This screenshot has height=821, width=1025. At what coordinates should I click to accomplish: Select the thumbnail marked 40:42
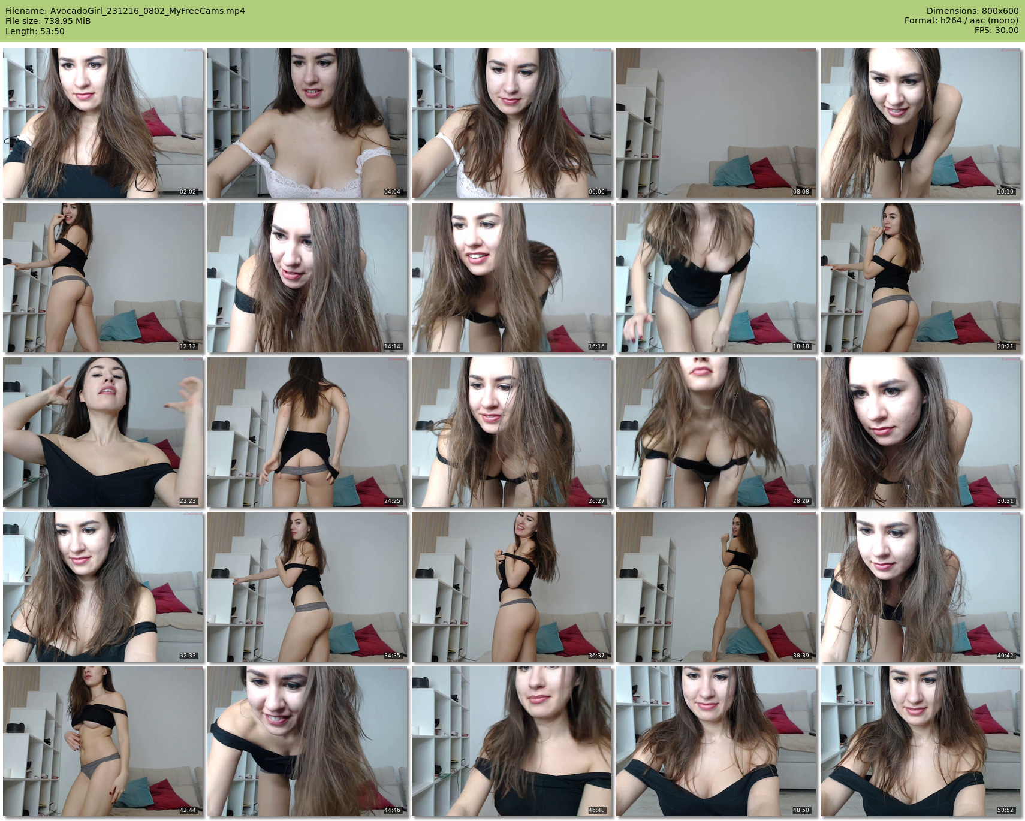point(921,587)
